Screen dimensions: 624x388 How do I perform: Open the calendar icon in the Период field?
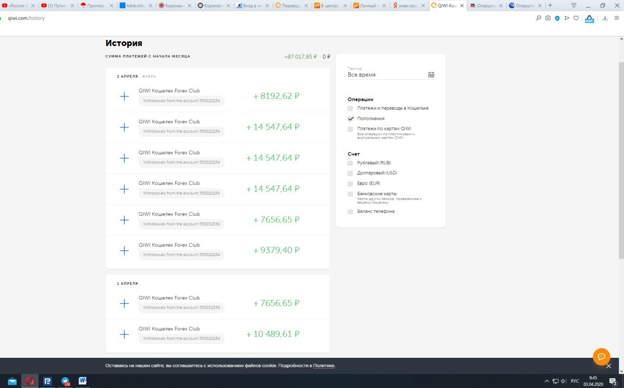point(431,75)
